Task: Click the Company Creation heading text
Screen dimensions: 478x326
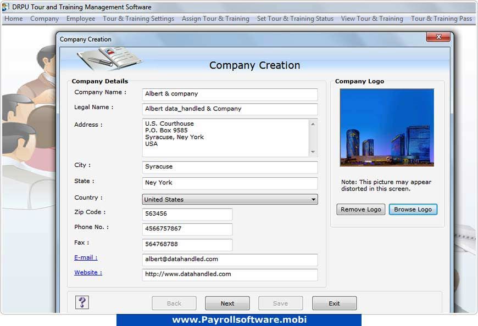Action: 254,65
